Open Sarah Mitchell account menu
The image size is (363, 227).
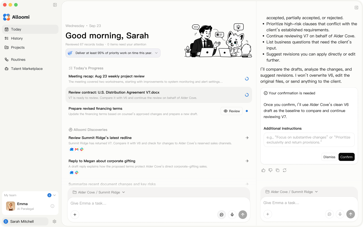(25, 221)
